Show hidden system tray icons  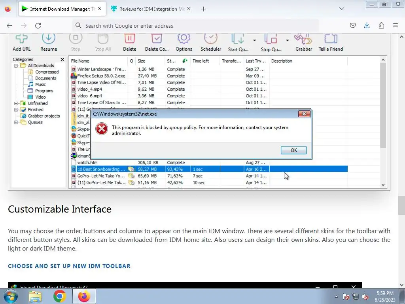click(336, 296)
